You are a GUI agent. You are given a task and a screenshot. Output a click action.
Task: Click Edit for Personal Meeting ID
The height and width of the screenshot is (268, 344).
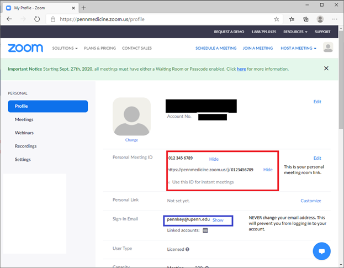pyautogui.click(x=317, y=158)
